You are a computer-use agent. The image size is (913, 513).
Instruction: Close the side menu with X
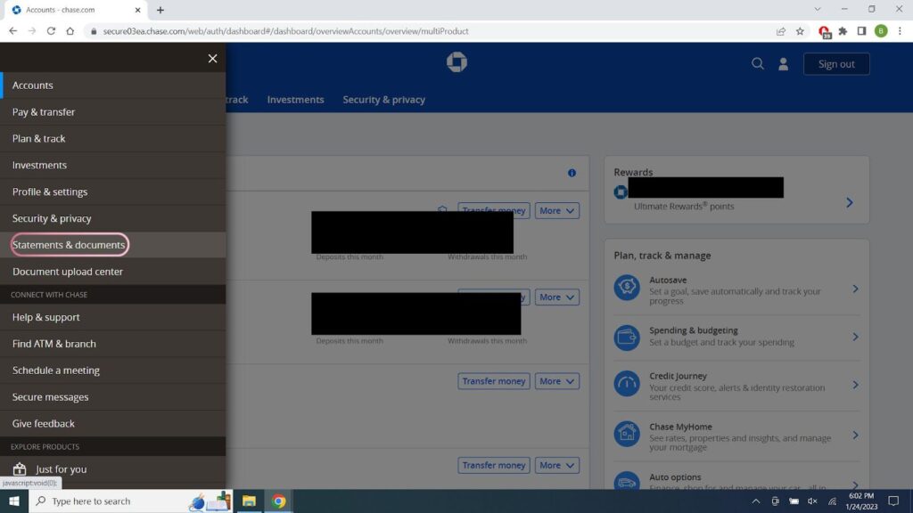click(212, 59)
